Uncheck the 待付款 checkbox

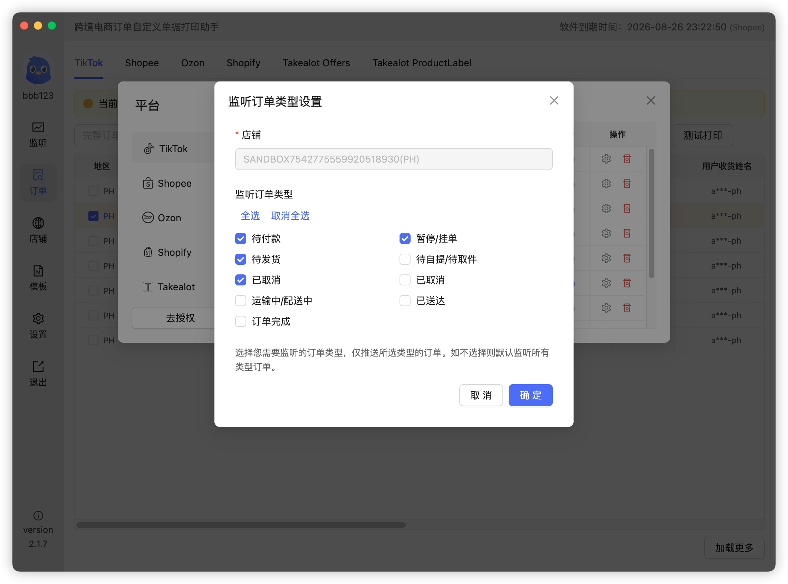coord(240,238)
